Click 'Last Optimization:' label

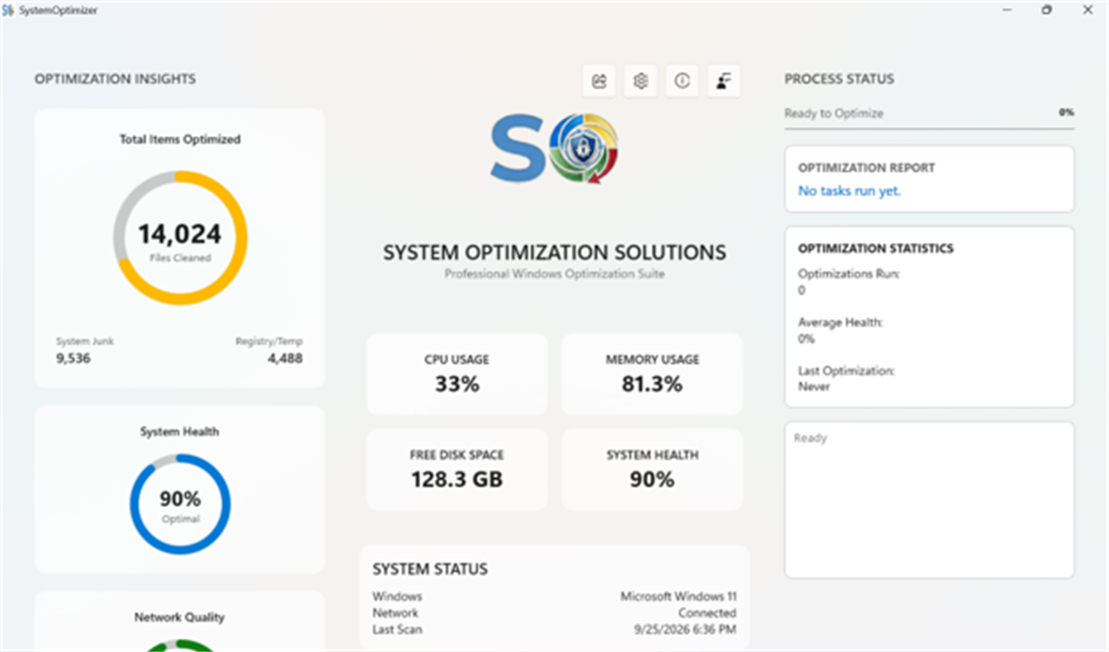click(846, 371)
